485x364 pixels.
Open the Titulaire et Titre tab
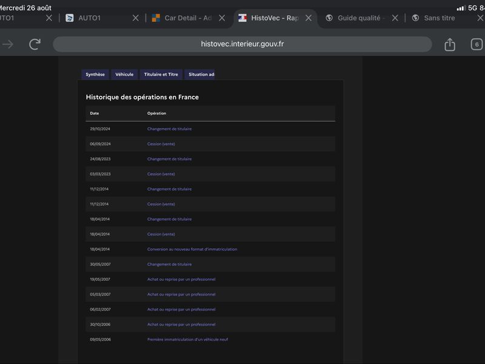(x=161, y=74)
